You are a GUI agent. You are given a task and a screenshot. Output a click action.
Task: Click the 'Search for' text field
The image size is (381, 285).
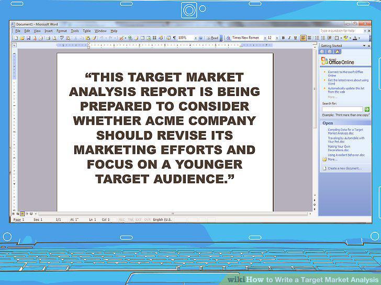coord(342,109)
